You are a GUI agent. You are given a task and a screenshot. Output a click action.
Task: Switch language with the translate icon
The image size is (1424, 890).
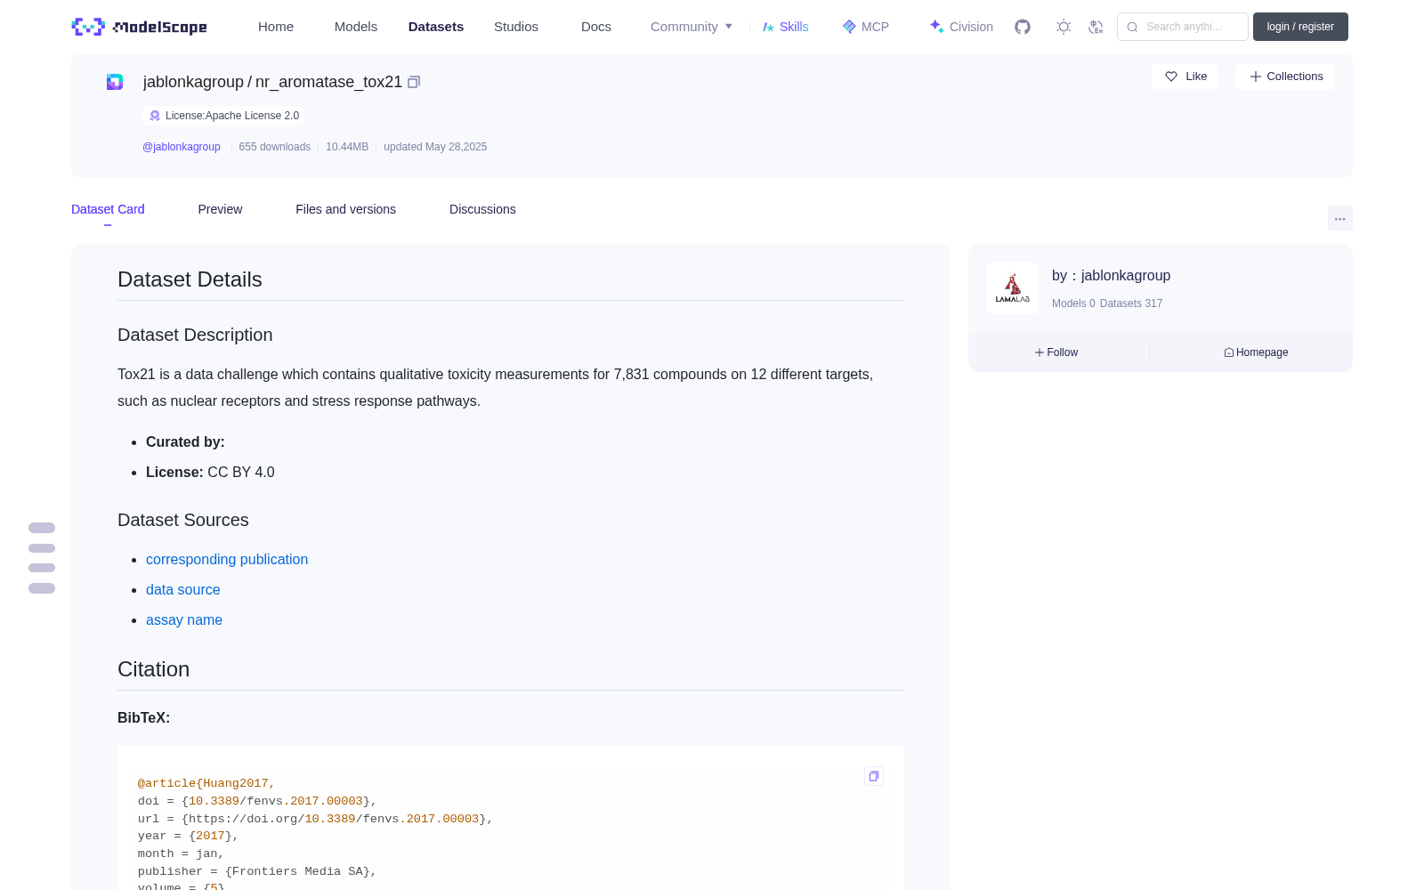(1096, 27)
